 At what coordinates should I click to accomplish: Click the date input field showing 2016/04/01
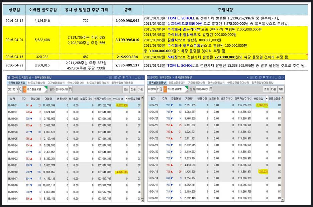61,89
